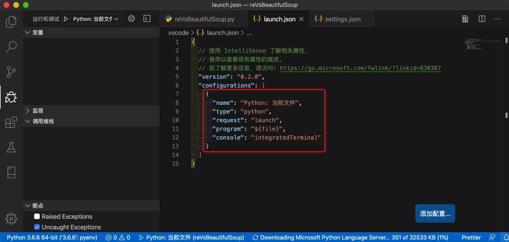
Task: Open the Remote Explorer view icon
Action: (x=11, y=172)
